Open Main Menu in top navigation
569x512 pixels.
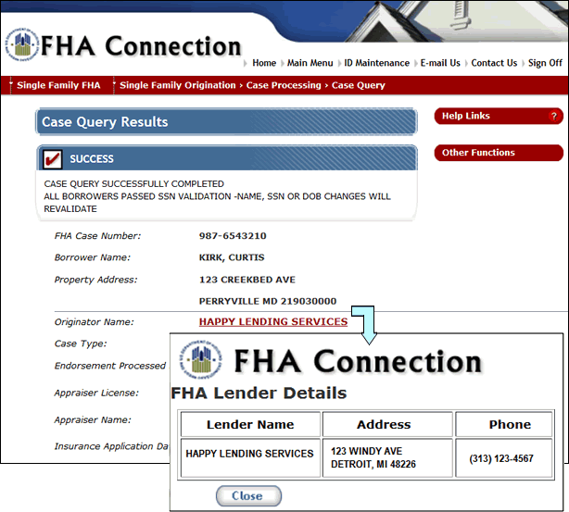310,63
